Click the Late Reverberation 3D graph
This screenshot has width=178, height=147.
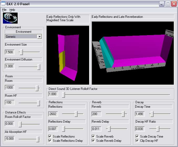133,53
